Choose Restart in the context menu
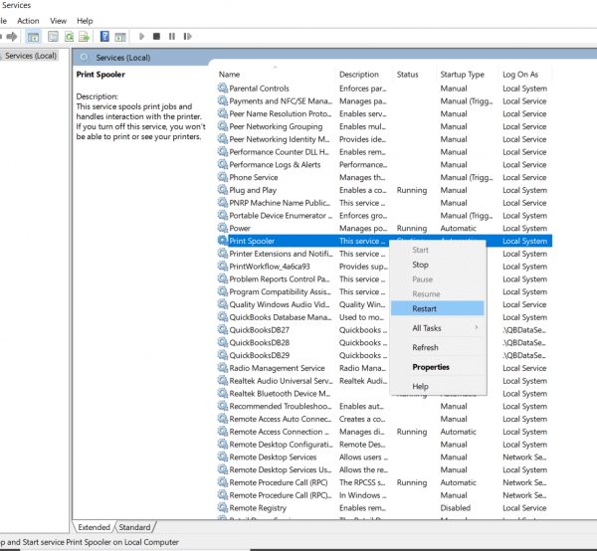 (438, 308)
